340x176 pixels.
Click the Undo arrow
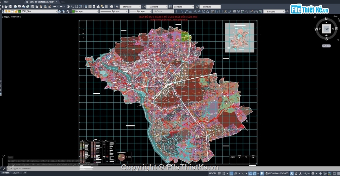pyautogui.click(x=55, y=7)
